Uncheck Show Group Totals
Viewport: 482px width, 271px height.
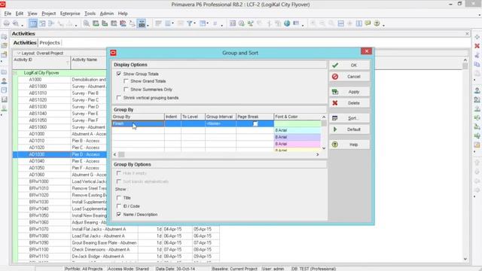click(119, 74)
